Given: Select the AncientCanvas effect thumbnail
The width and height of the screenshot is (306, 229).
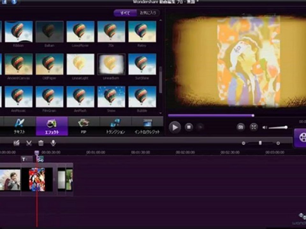Looking at the screenshot, I should pos(18,64).
